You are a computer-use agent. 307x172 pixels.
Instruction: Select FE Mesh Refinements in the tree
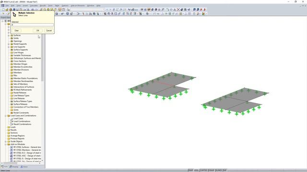(23, 90)
